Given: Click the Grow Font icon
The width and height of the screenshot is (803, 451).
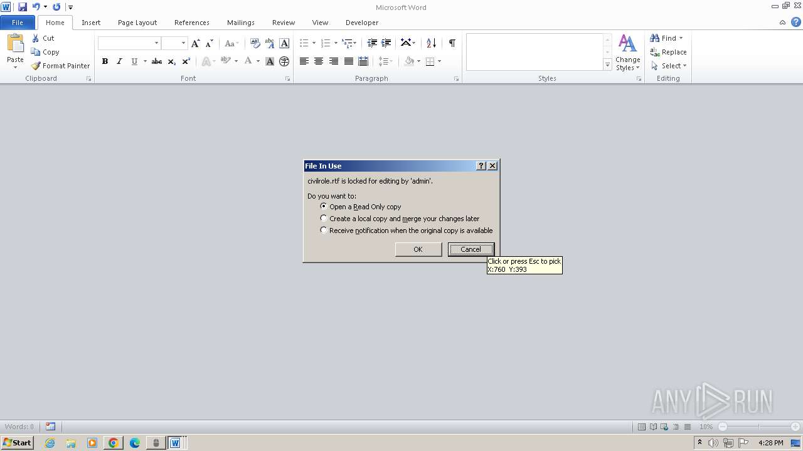Looking at the screenshot, I should [196, 43].
